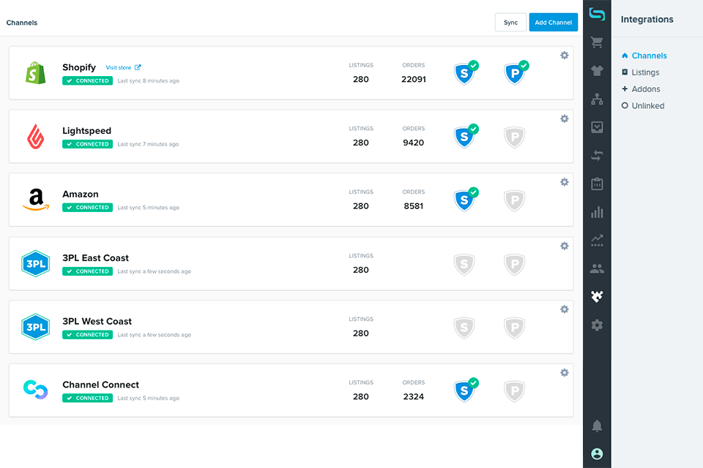Click the Add Channel button
The height and width of the screenshot is (468, 703).
553,22
